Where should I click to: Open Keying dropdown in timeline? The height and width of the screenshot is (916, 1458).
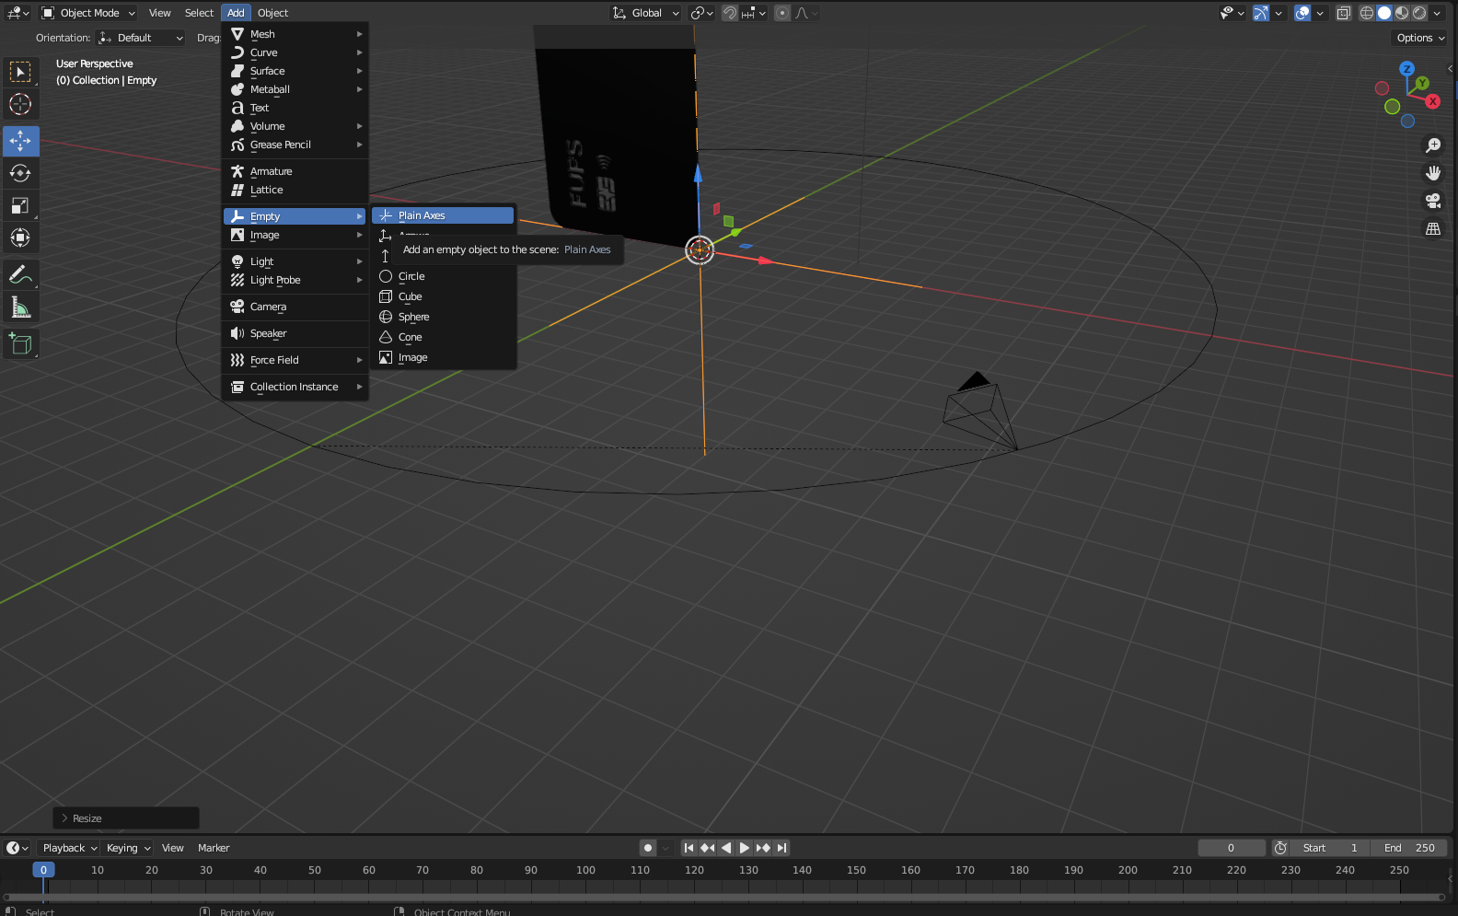pyautogui.click(x=128, y=848)
